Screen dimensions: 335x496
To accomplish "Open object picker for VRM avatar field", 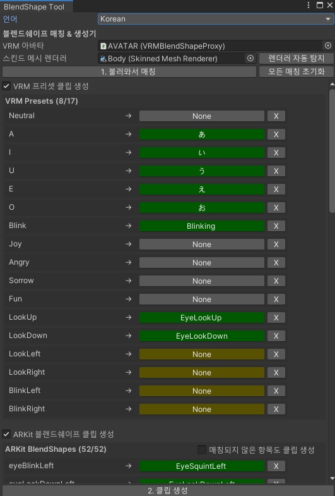I will click(328, 46).
